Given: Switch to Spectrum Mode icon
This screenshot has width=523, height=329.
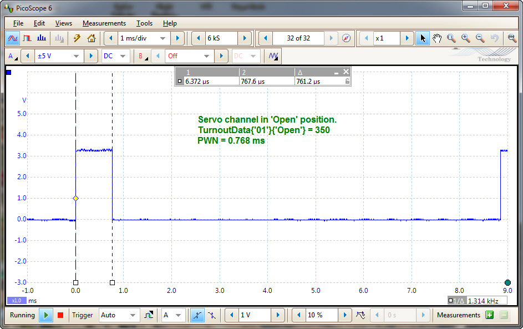Looking at the screenshot, I should [42, 38].
